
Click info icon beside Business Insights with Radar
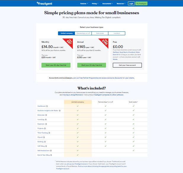60,111
